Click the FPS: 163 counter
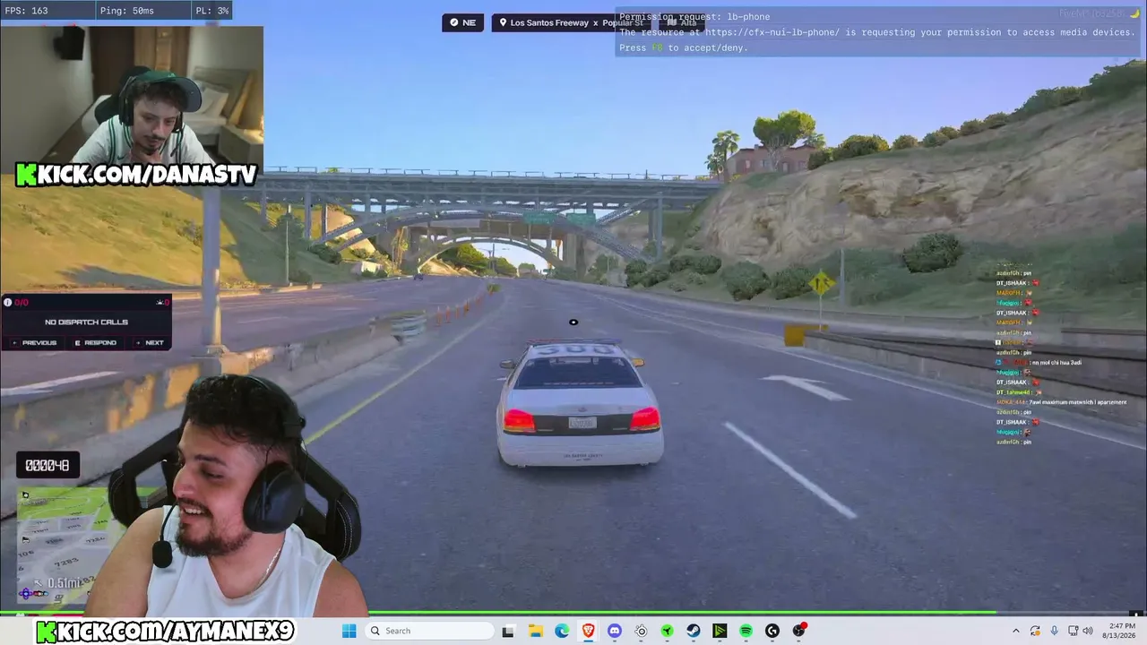This screenshot has width=1147, height=645. pos(27,11)
